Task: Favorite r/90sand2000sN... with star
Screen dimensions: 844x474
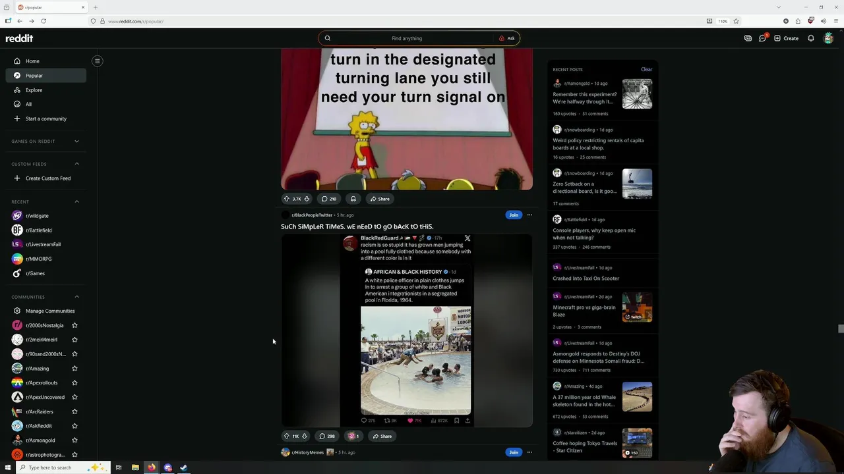Action: point(75,354)
